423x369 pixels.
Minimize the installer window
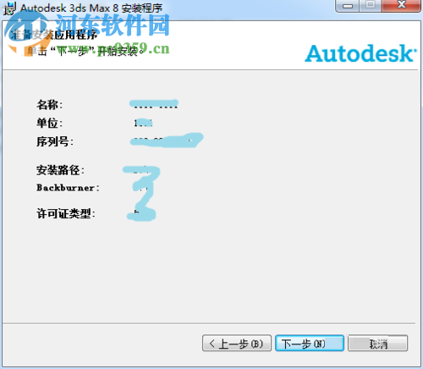click(348, 6)
